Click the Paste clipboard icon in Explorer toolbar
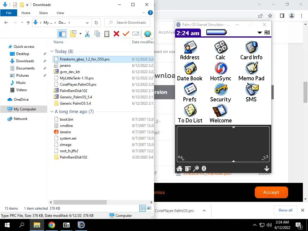The width and height of the screenshot is (308, 231). [x=107, y=34]
